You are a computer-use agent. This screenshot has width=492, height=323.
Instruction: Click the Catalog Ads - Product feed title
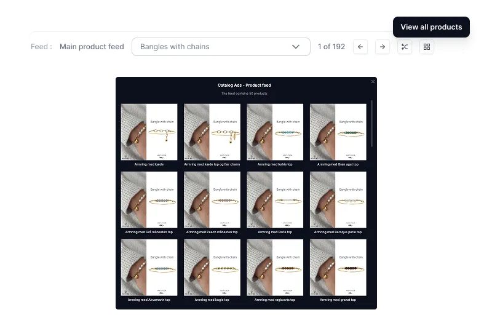pos(244,85)
